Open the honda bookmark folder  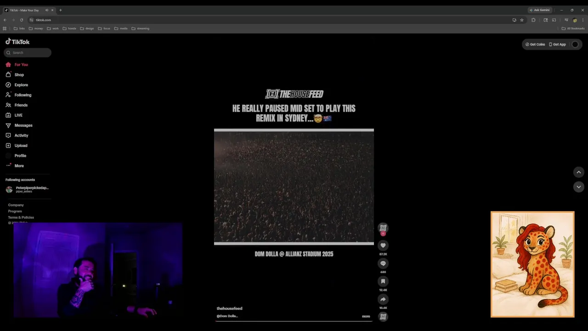69,29
